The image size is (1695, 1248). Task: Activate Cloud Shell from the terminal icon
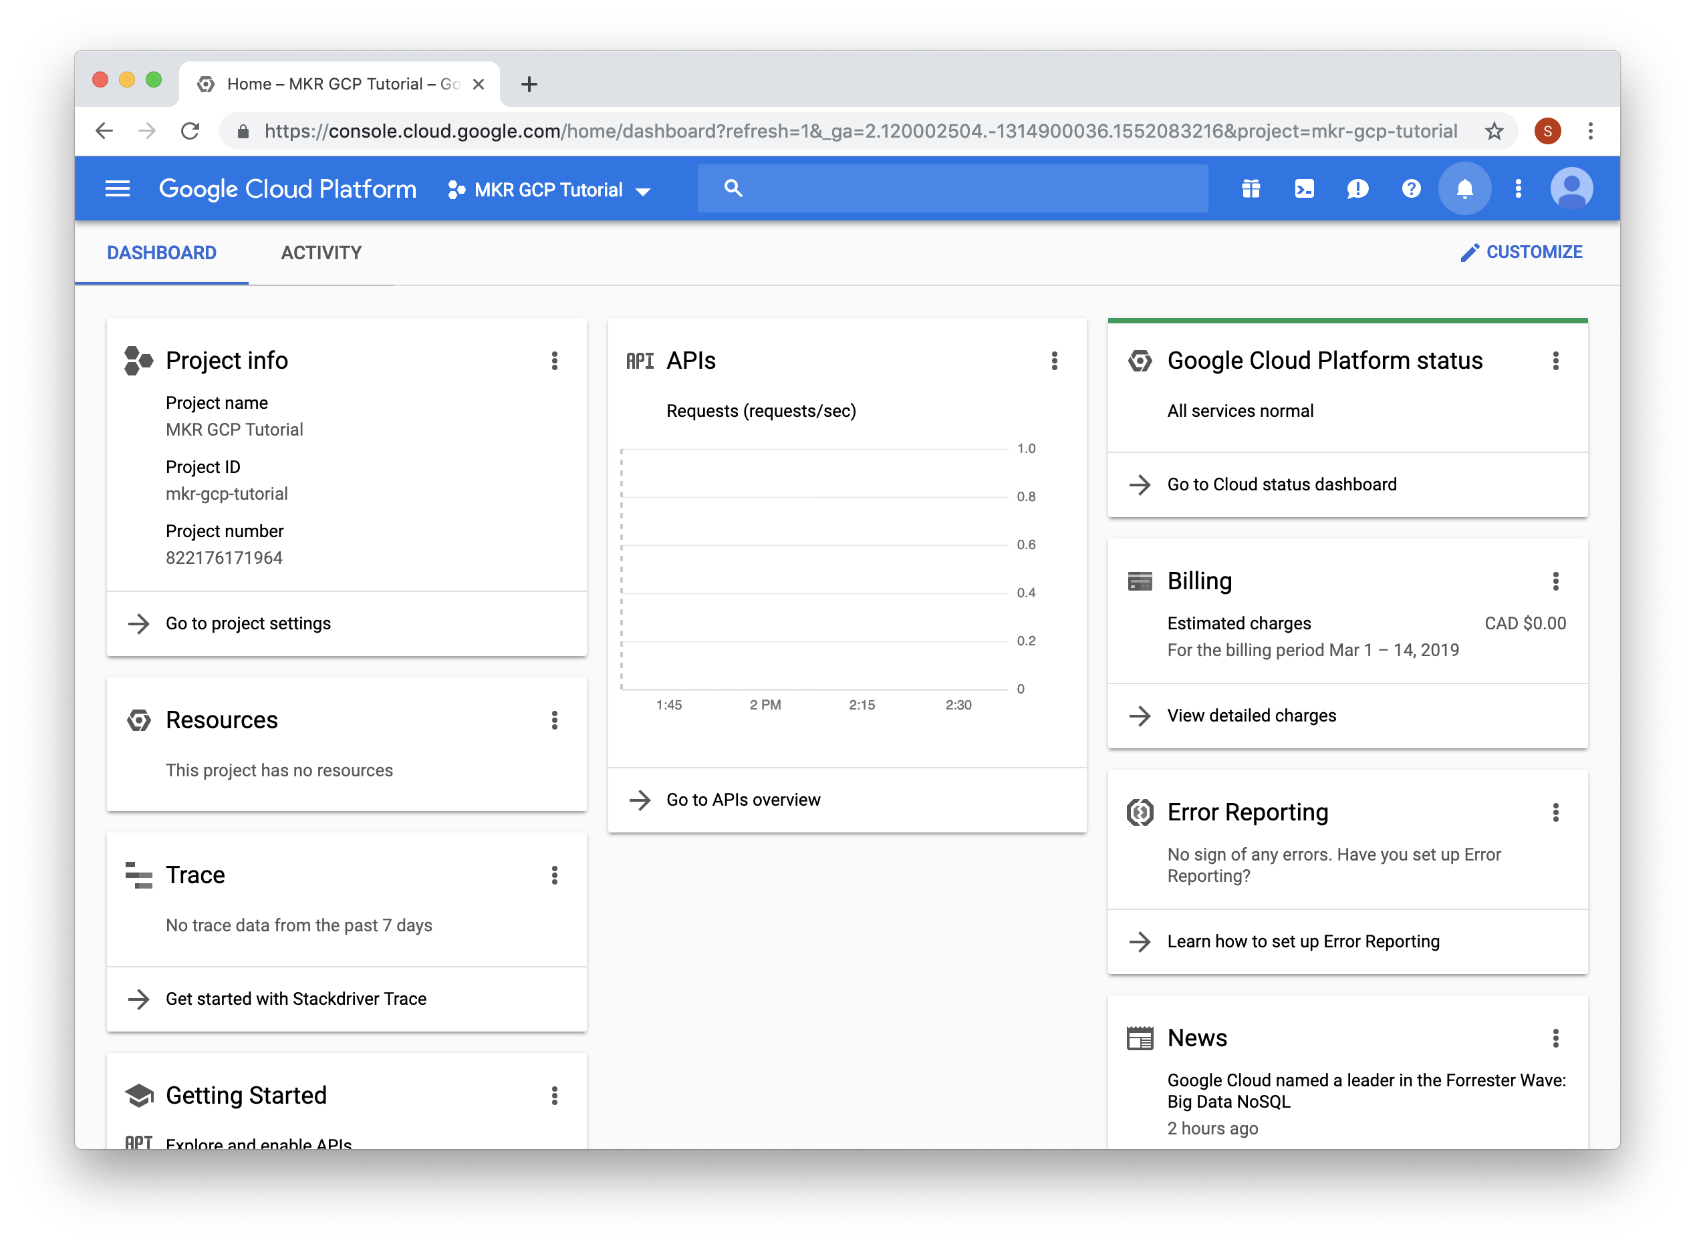1304,189
